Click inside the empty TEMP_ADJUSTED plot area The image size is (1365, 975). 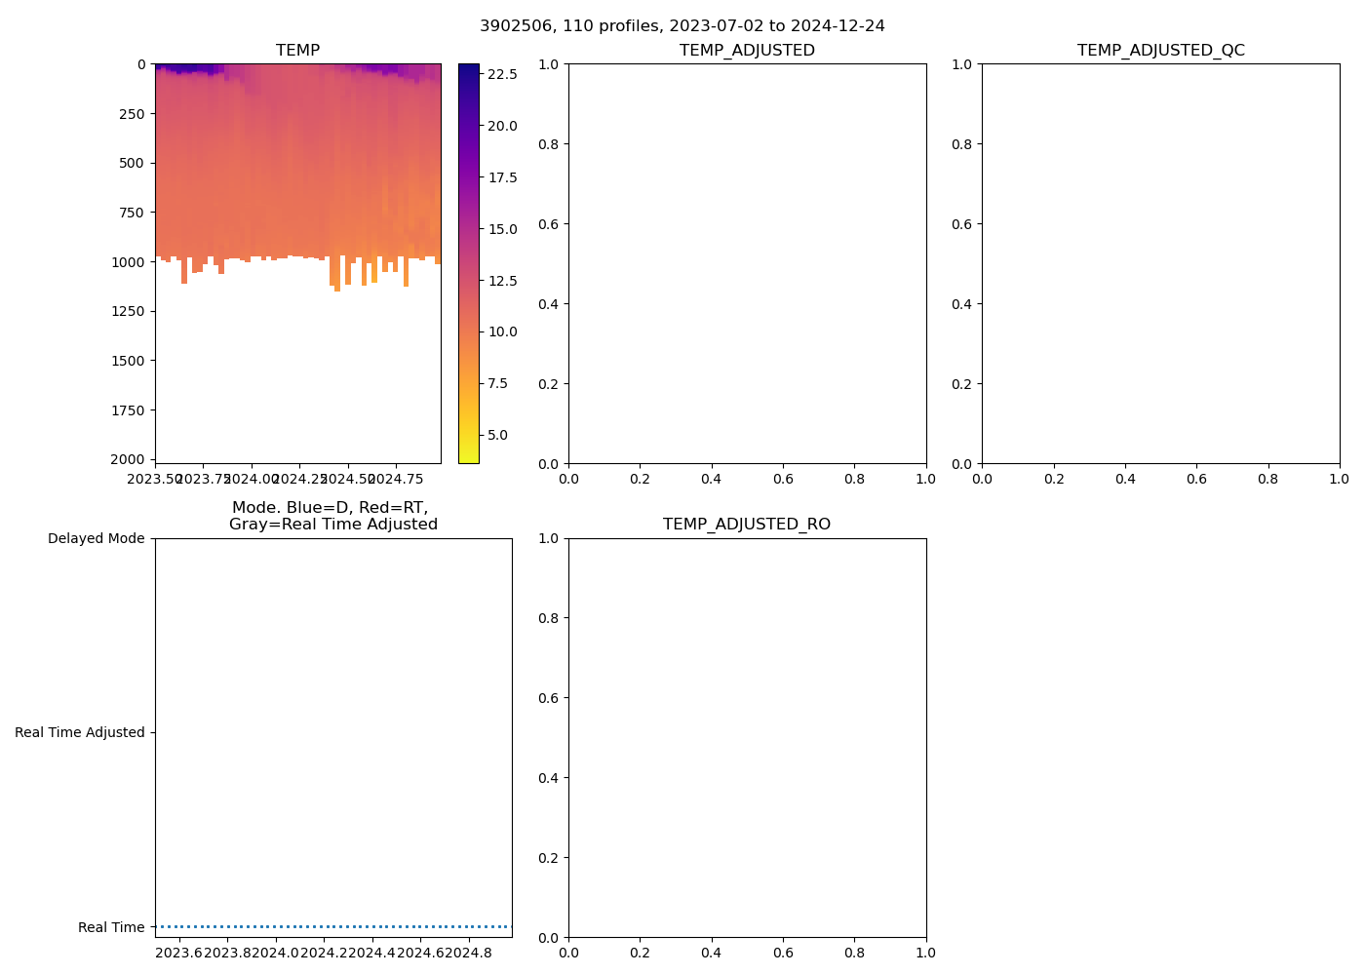pyautogui.click(x=747, y=263)
